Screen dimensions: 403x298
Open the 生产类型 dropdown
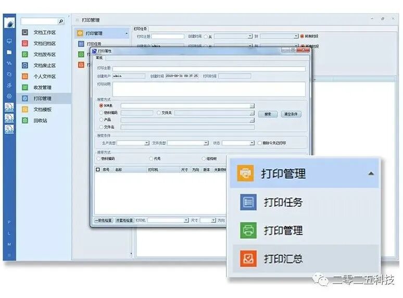click(146, 143)
